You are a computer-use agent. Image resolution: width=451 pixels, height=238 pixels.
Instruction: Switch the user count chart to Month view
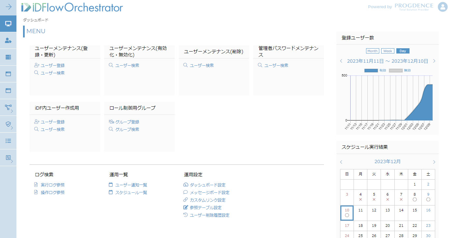coord(372,51)
